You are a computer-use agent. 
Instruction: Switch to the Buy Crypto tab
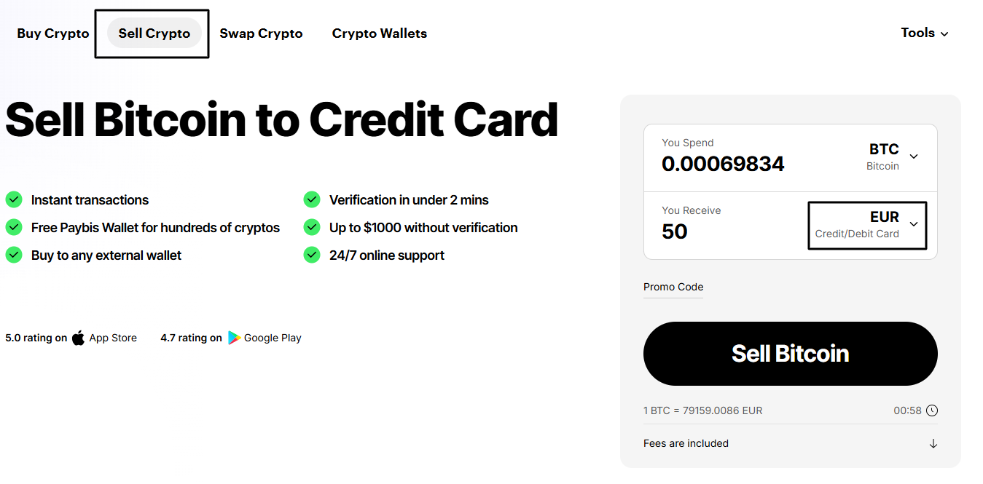click(52, 33)
